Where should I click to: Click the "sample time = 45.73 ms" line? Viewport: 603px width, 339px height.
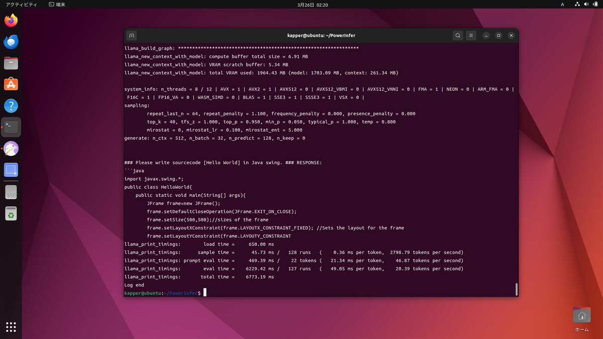pyautogui.click(x=293, y=252)
